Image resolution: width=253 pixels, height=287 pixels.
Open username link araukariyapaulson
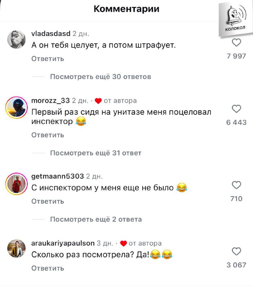[x=63, y=243]
